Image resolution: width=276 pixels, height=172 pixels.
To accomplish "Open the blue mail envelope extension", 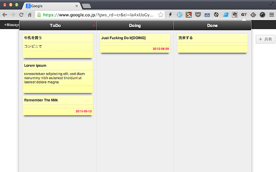I will click(x=207, y=15).
